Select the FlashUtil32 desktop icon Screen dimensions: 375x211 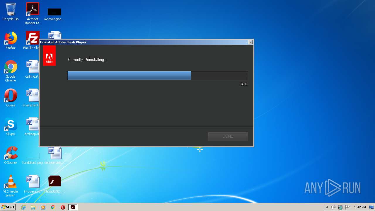tap(54, 184)
